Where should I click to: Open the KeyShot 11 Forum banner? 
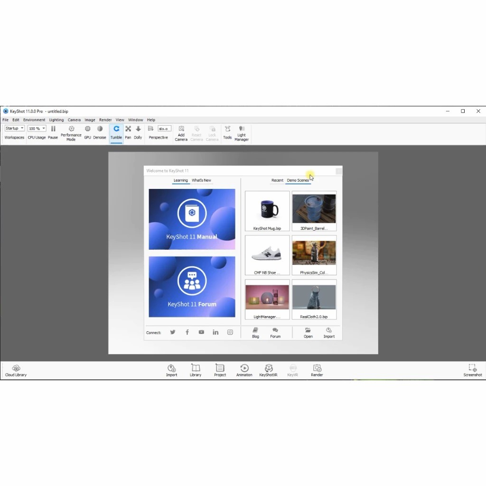tap(192, 287)
